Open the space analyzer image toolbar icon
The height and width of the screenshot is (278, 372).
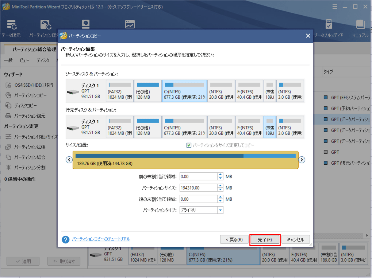[x=130, y=24]
